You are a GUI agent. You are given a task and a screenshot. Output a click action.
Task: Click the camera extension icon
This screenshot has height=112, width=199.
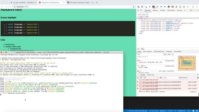184,7
